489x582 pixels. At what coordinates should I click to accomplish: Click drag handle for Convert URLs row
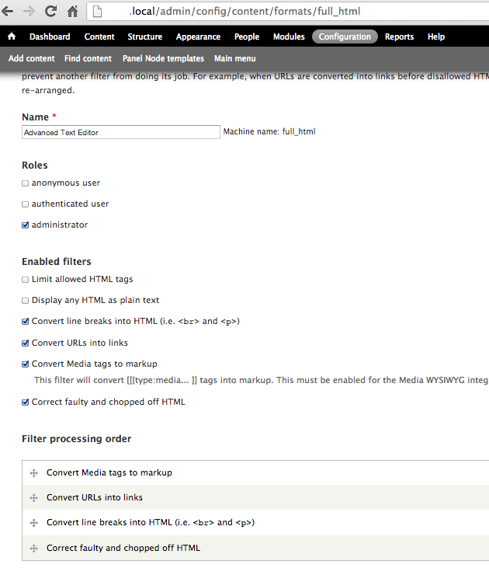coord(34,497)
